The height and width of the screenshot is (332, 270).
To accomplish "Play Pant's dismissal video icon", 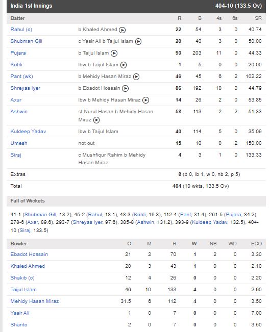I will (x=136, y=77).
